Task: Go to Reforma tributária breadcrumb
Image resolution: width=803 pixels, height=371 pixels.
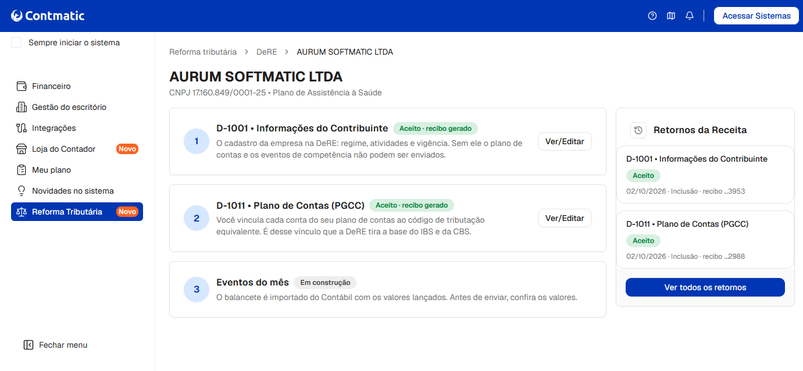Action: [x=203, y=52]
